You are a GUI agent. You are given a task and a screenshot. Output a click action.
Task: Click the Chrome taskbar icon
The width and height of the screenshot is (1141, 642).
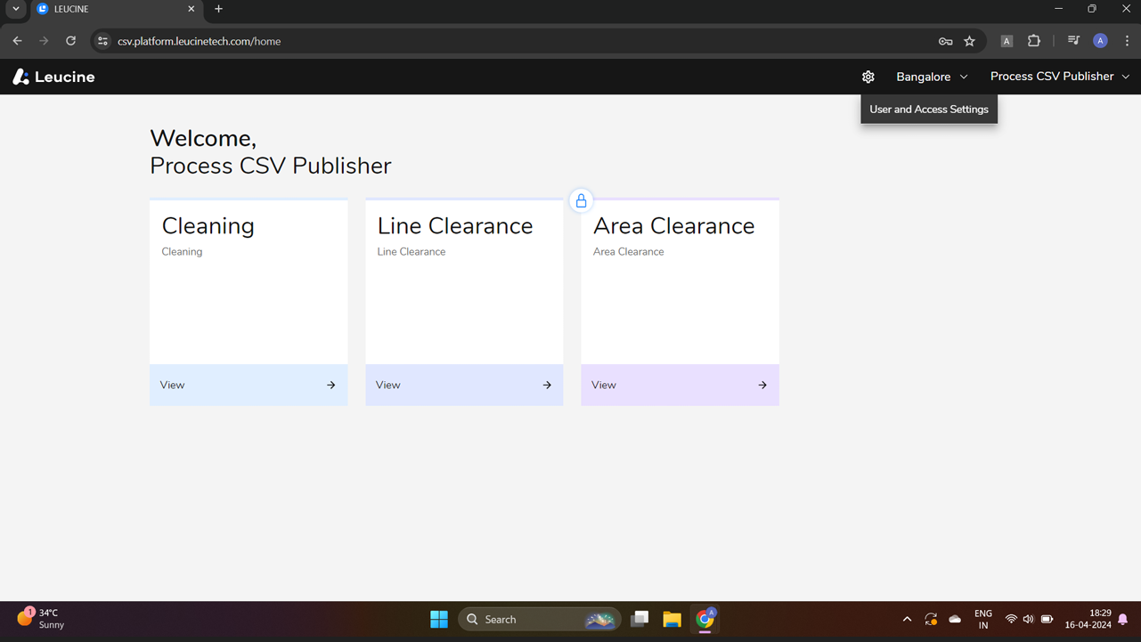(x=705, y=619)
